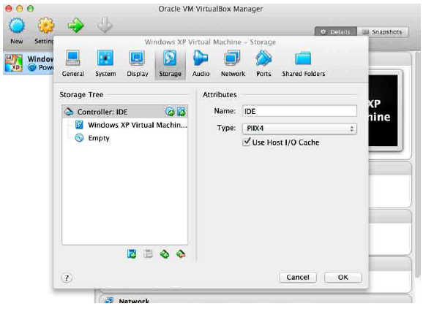The width and height of the screenshot is (434, 309).
Task: Switch to Snapshots view in Manager
Action: coord(383,32)
